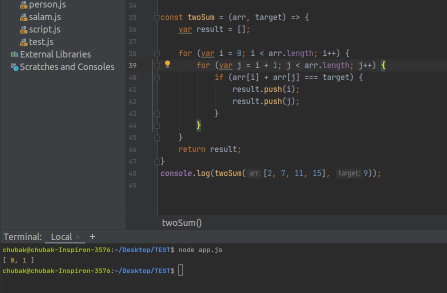This screenshot has width=447, height=293.
Task: Click the 'arr:' parameter hint
Action: 254,173
